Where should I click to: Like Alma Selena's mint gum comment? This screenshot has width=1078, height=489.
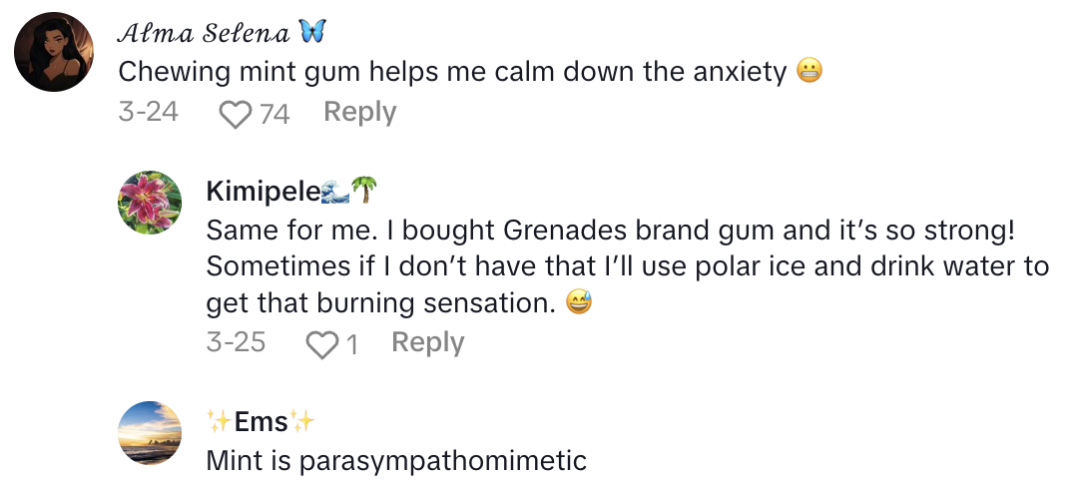[236, 113]
